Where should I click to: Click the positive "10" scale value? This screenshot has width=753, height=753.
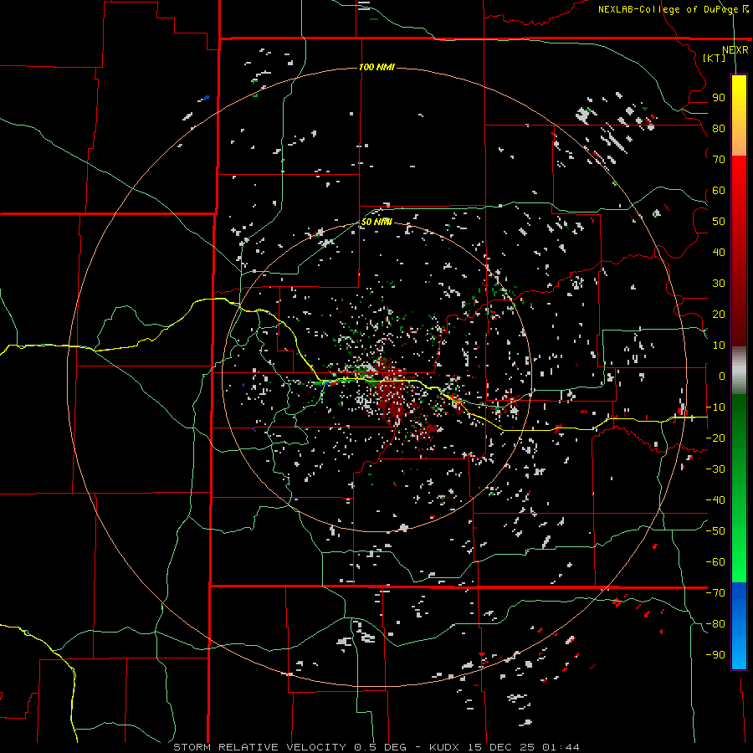point(719,346)
